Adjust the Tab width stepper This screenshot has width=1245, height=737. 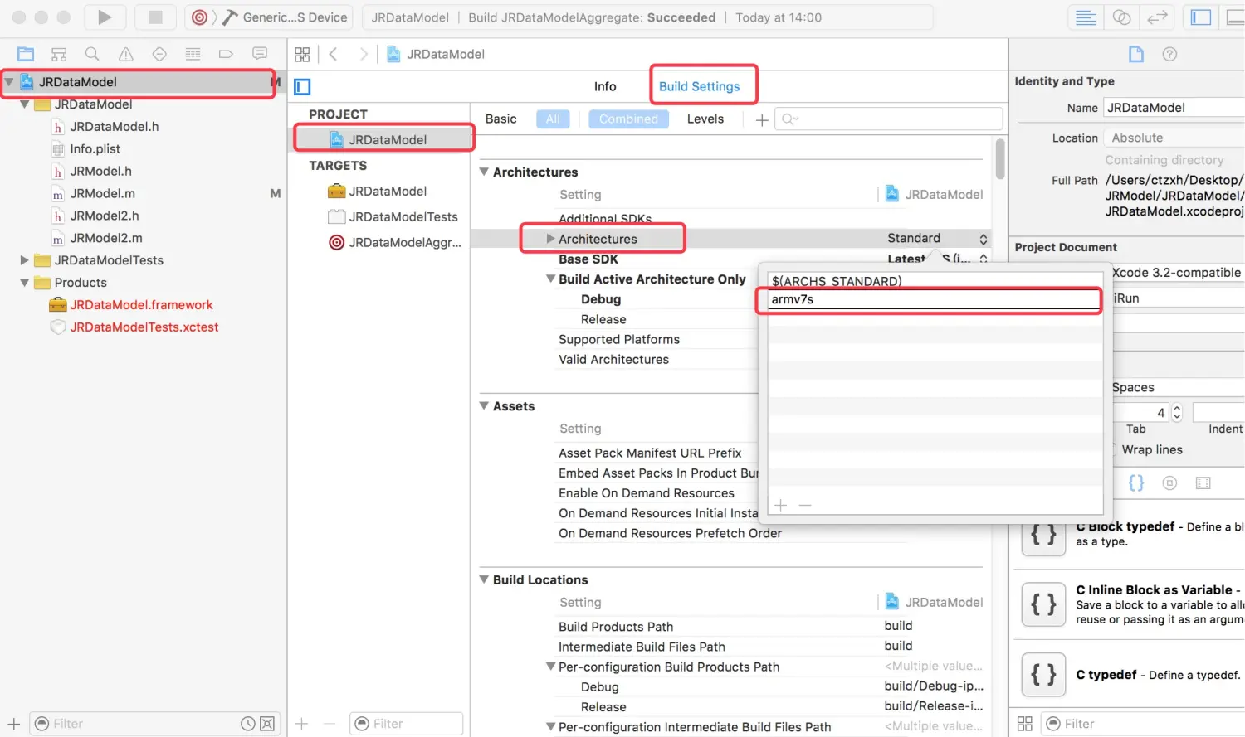point(1176,412)
